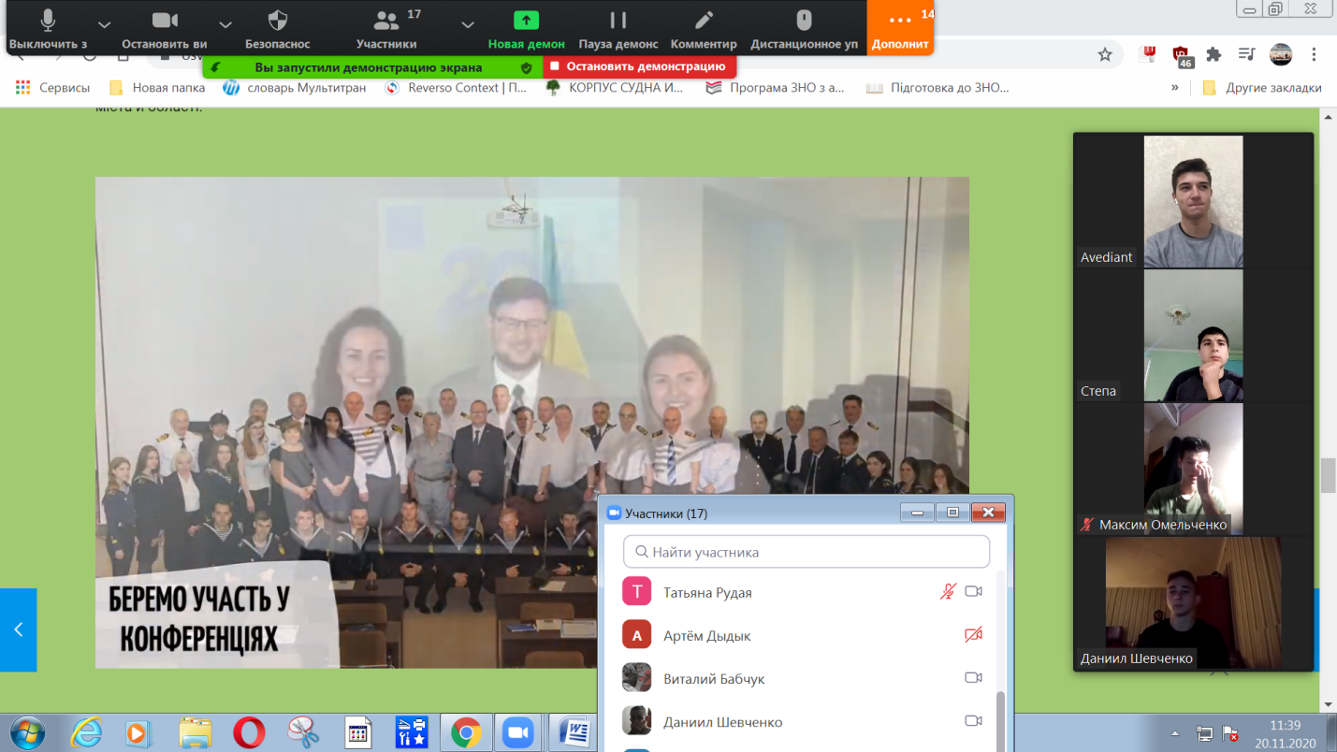Screen dimensions: 1337x752
Task: Toggle the camera icon for Виталий Бабчук
Action: point(973,678)
